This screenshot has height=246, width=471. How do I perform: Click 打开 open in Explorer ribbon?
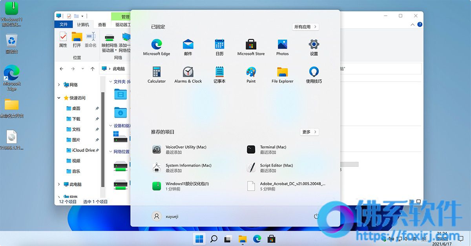77,40
